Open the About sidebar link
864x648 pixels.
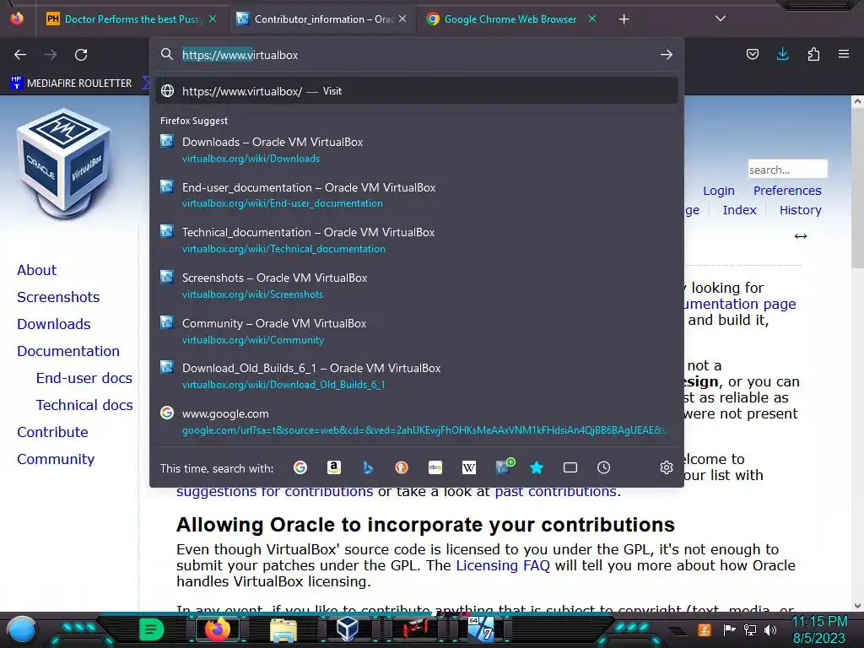[37, 270]
